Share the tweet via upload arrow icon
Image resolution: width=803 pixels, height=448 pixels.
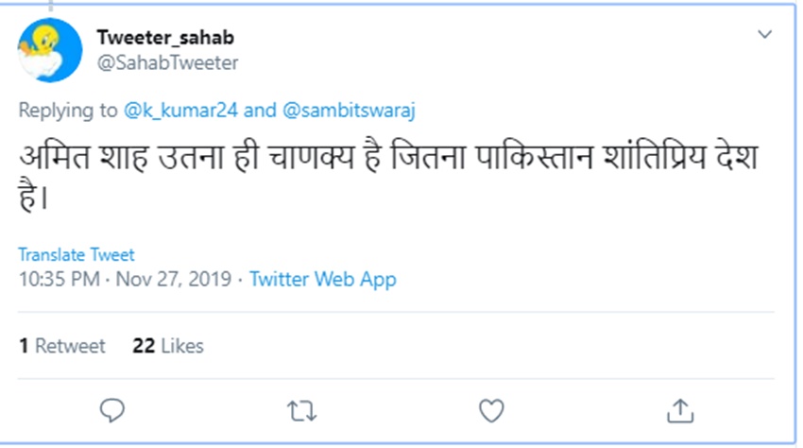(x=680, y=410)
